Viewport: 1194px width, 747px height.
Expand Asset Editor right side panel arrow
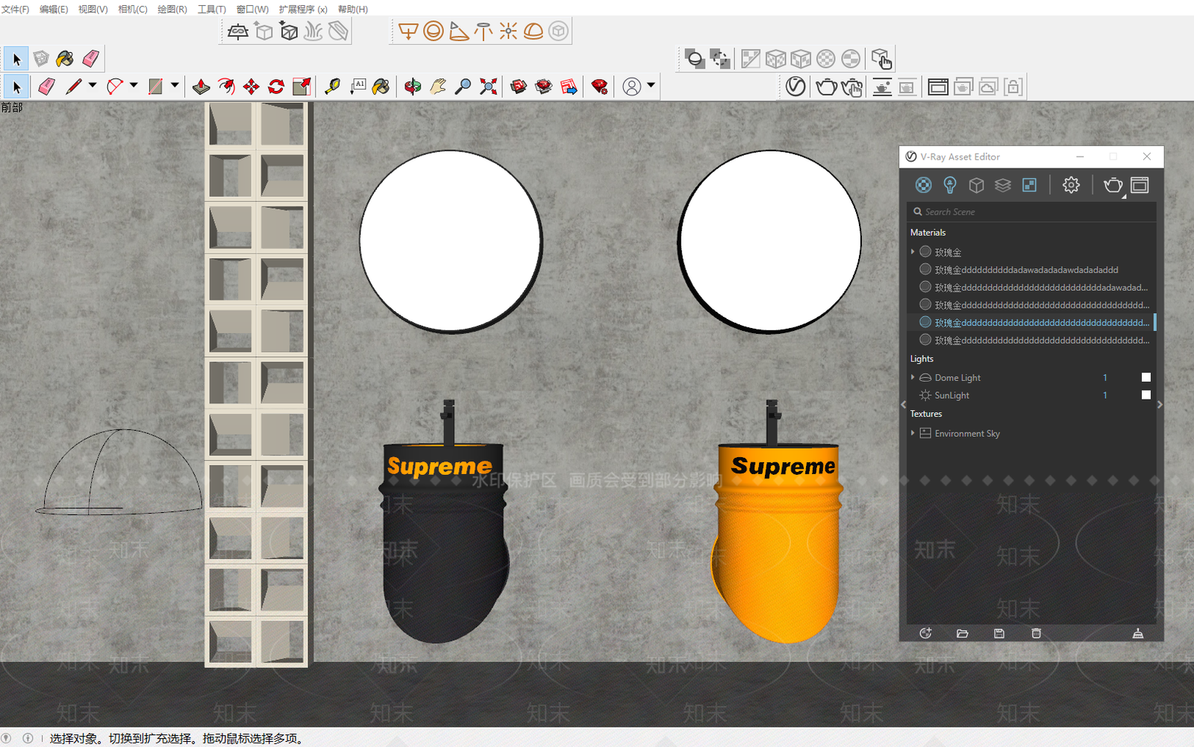(x=1160, y=405)
